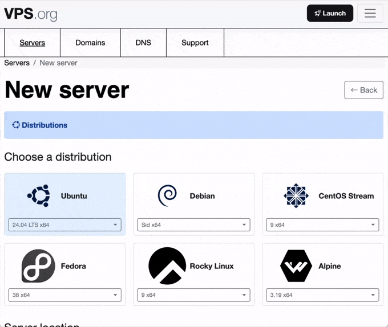
Task: Click the Rocky Linux logo
Action: point(167,265)
